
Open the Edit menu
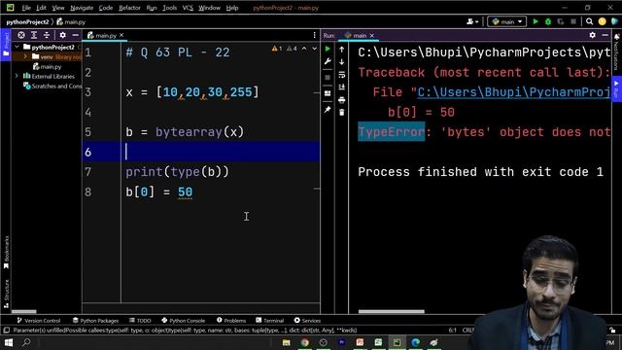tap(41, 8)
